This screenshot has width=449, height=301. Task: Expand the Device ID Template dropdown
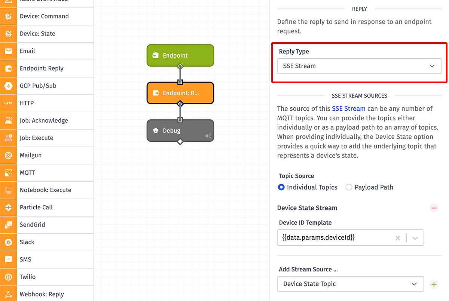415,237
